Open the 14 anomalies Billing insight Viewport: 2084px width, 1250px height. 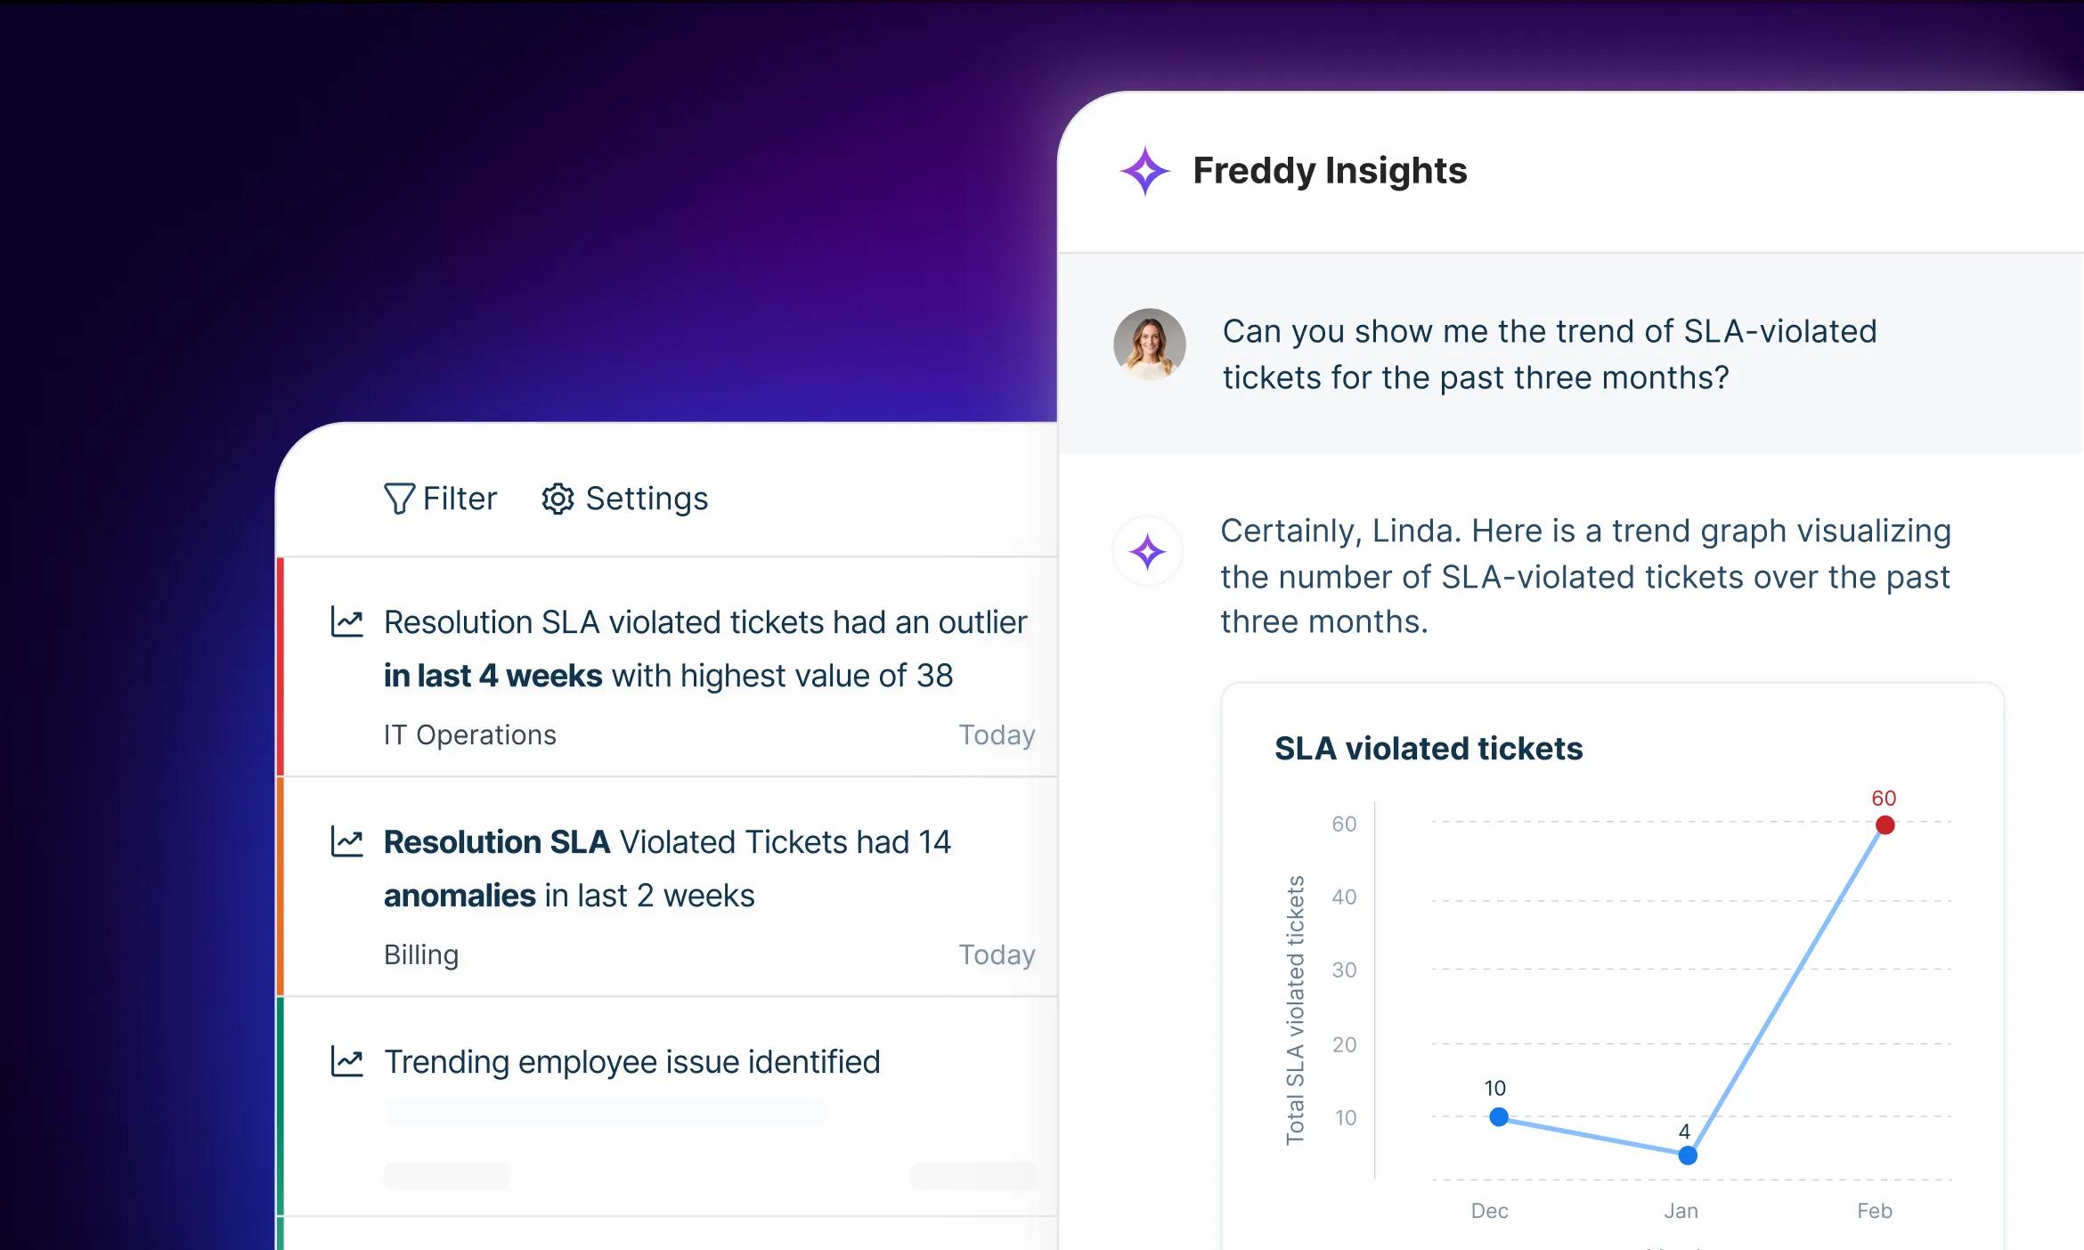click(666, 868)
